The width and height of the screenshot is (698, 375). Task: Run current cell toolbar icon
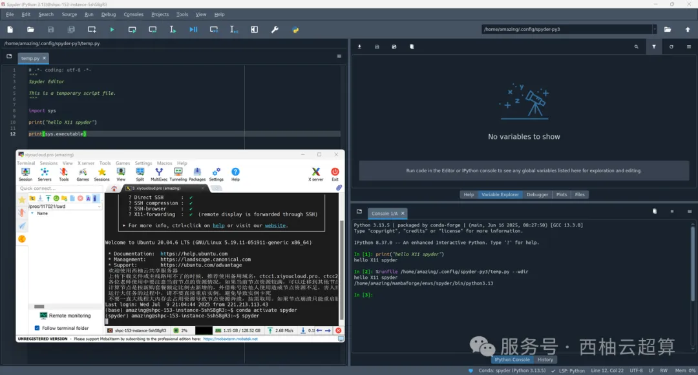click(x=132, y=29)
